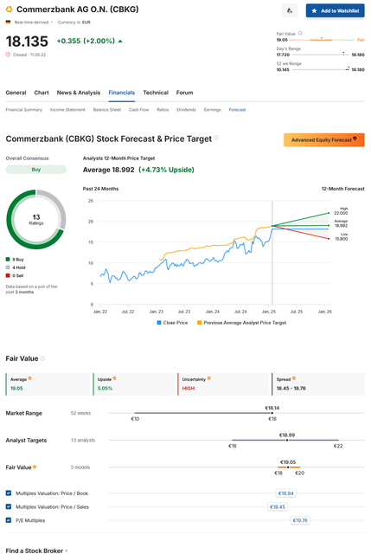Image resolution: width=371 pixels, height=554 pixels.
Task: Click the +4.73% Upside text
Action: click(166, 170)
